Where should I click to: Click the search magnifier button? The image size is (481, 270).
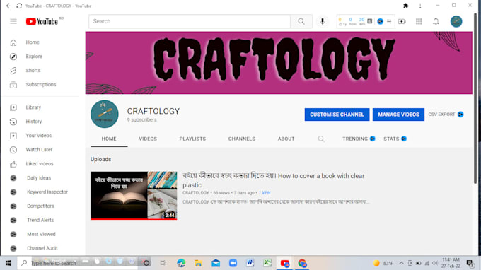tap(301, 21)
